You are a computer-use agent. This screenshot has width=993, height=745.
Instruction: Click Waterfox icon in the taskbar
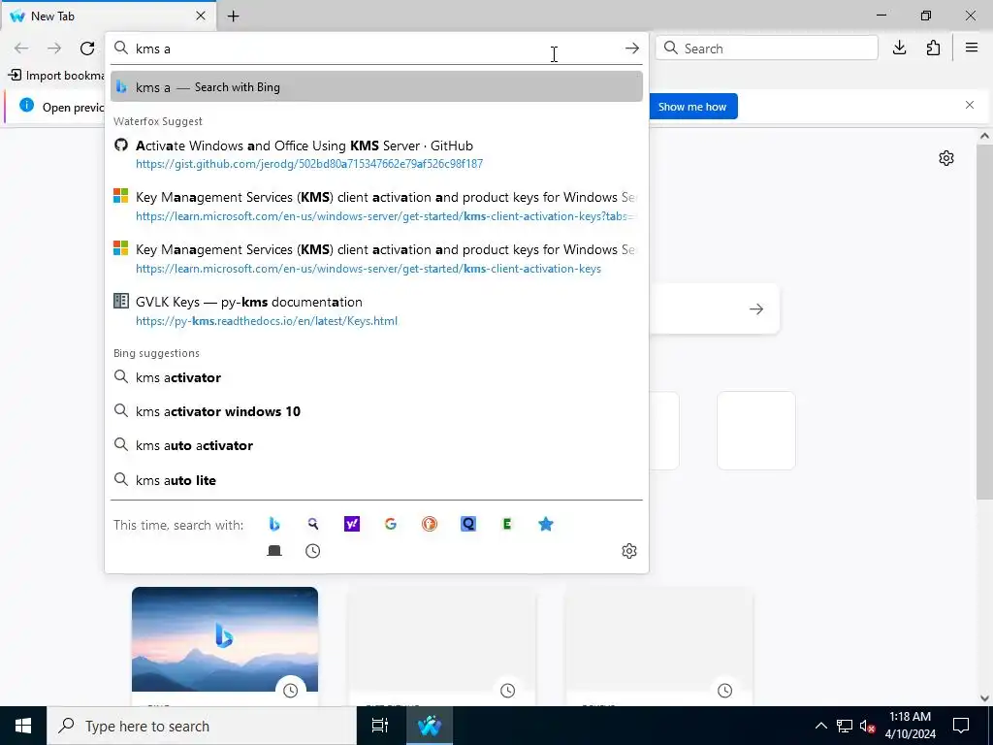(429, 726)
